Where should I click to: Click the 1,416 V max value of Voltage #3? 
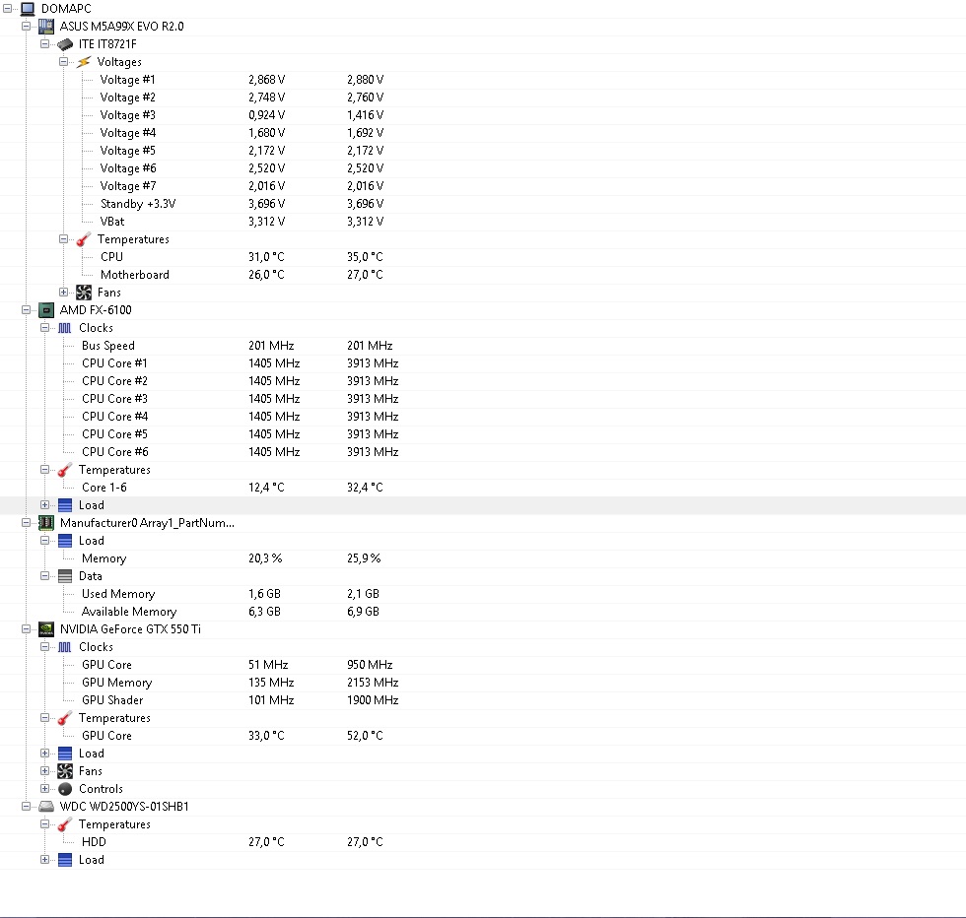366,116
